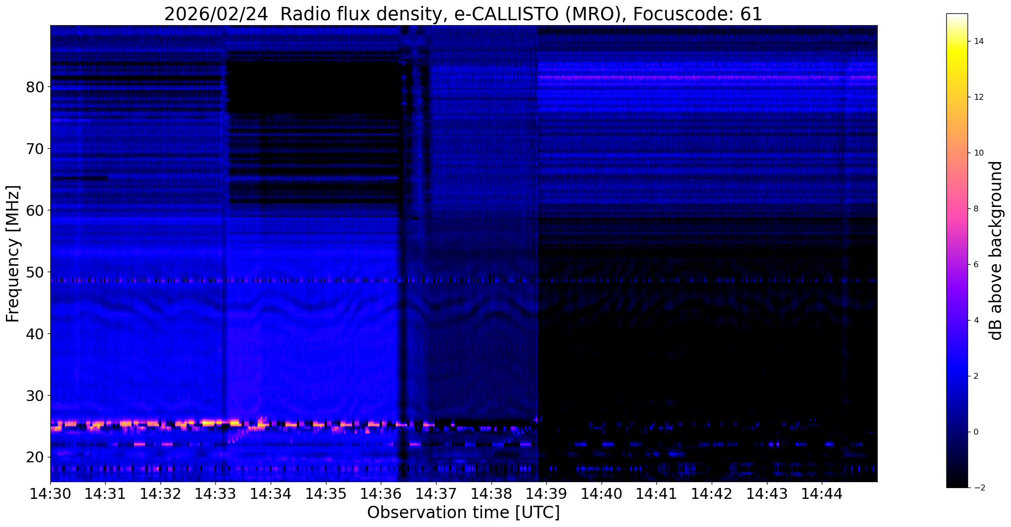Image resolution: width=1011 pixels, height=527 pixels.
Task: Click the 14:34 time tick label
Action: [x=271, y=493]
